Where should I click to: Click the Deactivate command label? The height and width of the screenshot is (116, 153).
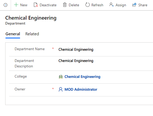[x=48, y=5]
